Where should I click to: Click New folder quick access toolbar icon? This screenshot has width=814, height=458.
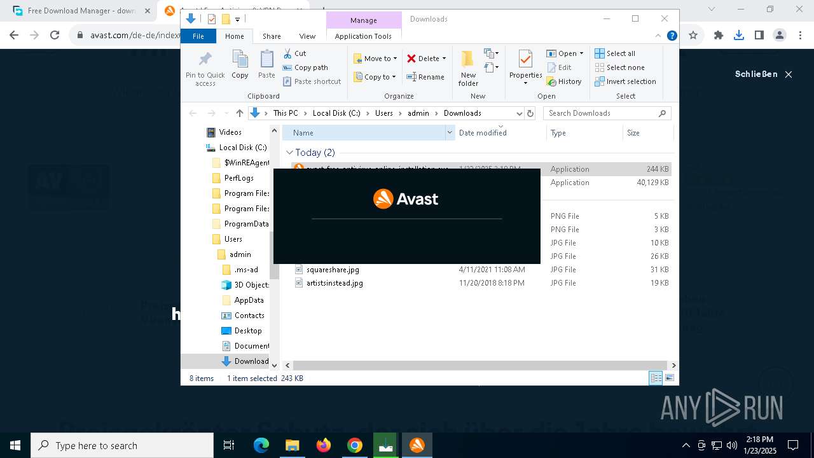225,19
